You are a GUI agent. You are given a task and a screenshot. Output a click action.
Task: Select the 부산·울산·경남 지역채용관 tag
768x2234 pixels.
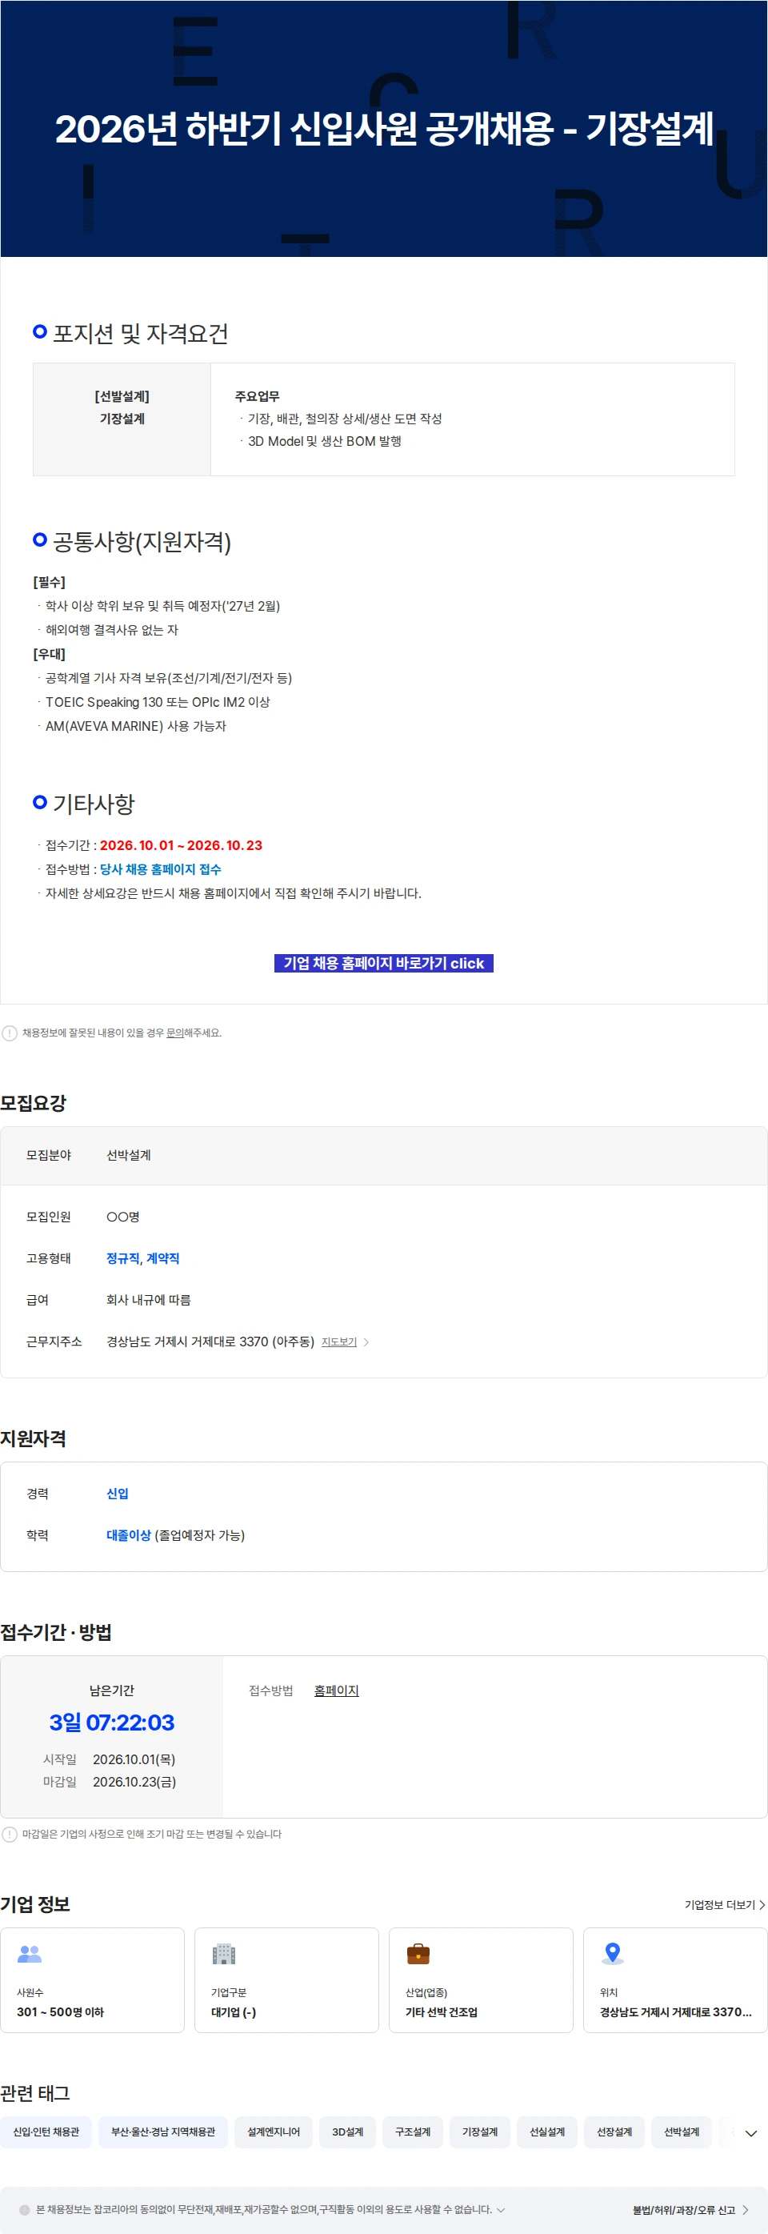[163, 2132]
